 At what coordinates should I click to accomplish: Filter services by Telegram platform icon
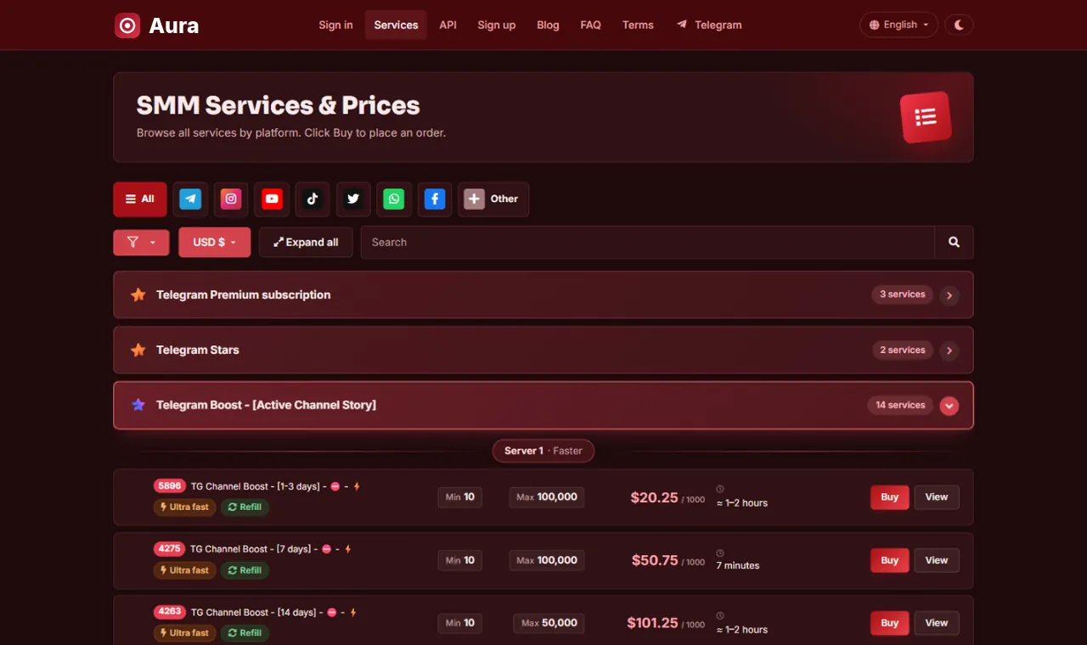coord(190,199)
